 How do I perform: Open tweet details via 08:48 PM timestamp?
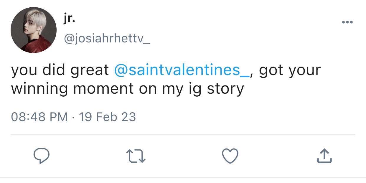pos(39,117)
